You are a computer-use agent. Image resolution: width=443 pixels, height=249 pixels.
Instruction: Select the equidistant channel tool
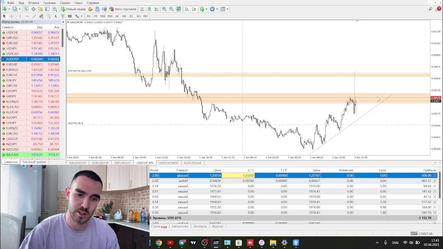41,16
